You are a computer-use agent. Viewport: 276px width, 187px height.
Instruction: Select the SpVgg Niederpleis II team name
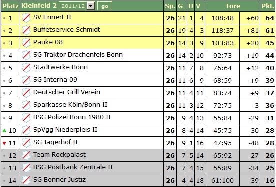tap(65, 130)
